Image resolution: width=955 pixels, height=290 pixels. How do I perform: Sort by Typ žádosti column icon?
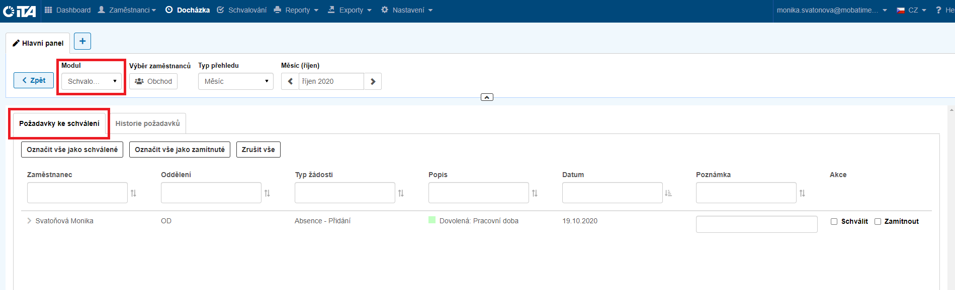(401, 193)
